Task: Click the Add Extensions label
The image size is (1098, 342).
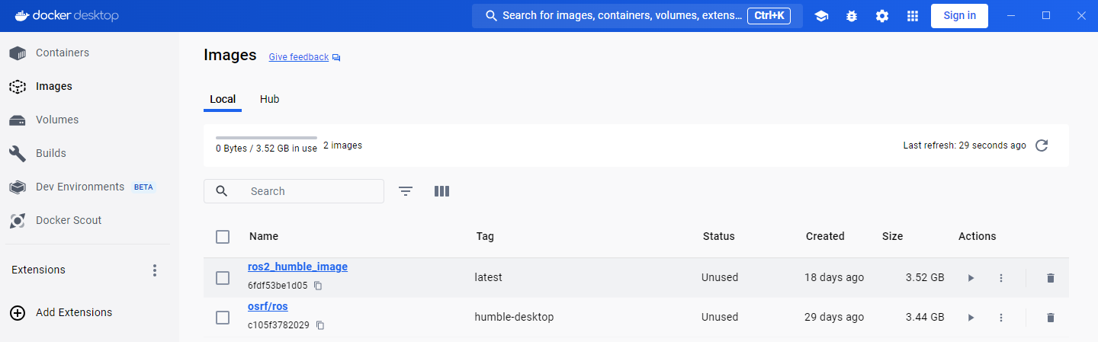Action: (x=74, y=312)
